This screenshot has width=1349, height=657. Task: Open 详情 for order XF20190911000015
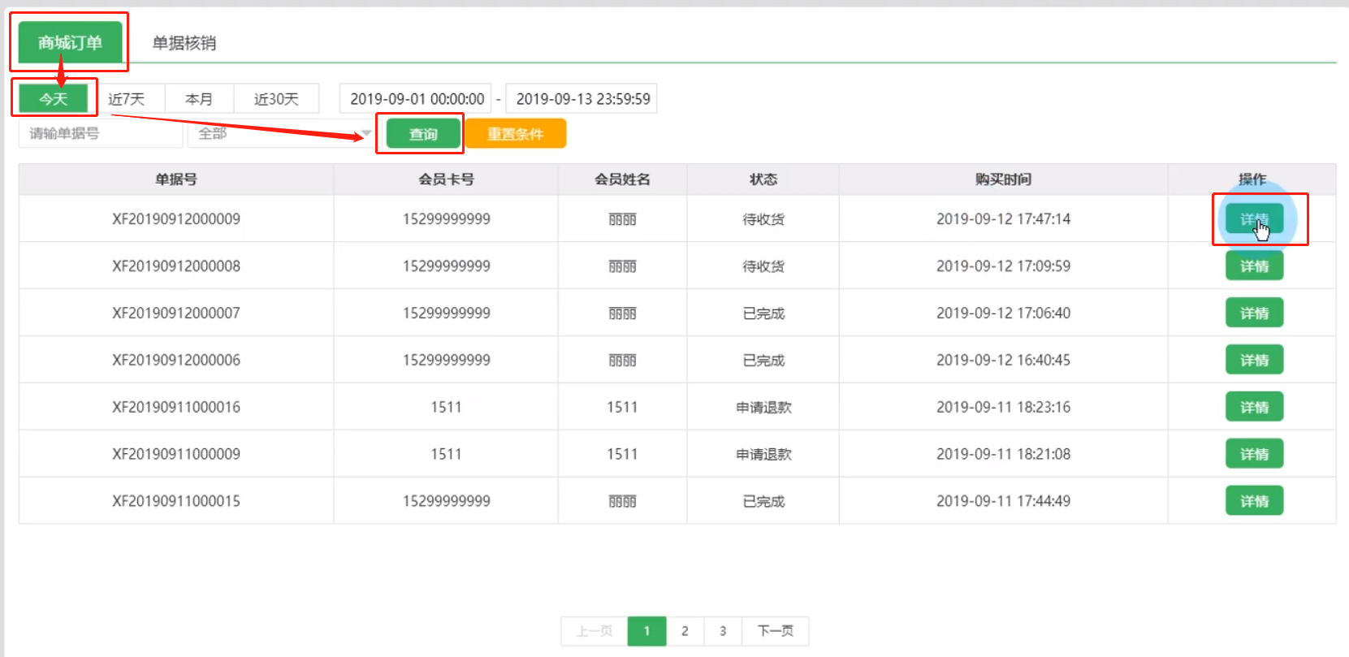pos(1254,502)
